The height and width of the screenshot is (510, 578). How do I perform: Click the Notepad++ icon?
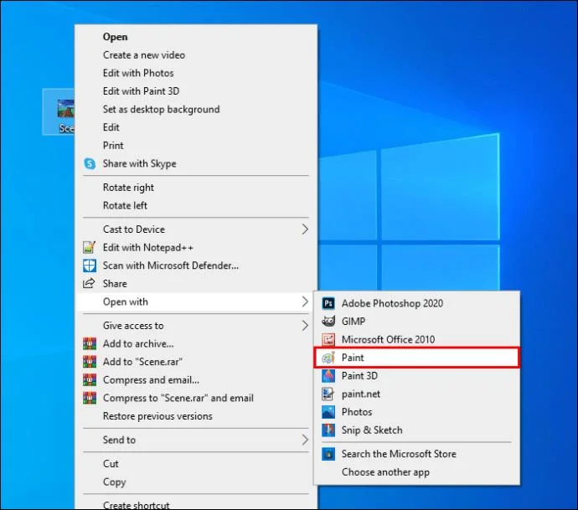tap(90, 248)
